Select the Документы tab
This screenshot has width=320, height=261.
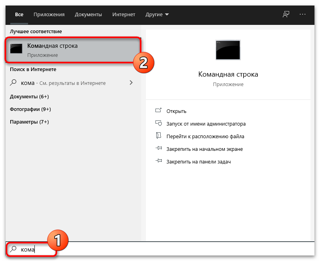click(88, 15)
